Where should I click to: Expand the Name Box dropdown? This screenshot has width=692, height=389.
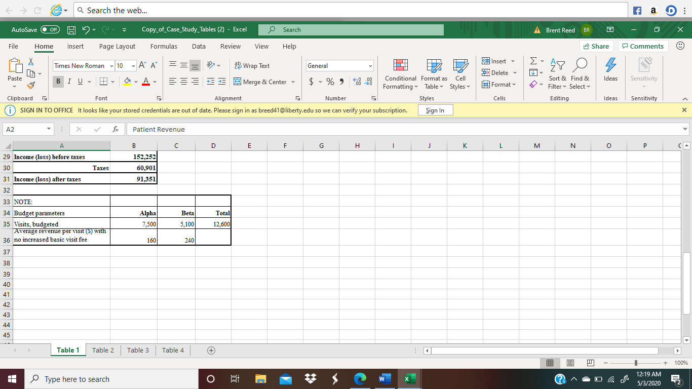[49, 130]
